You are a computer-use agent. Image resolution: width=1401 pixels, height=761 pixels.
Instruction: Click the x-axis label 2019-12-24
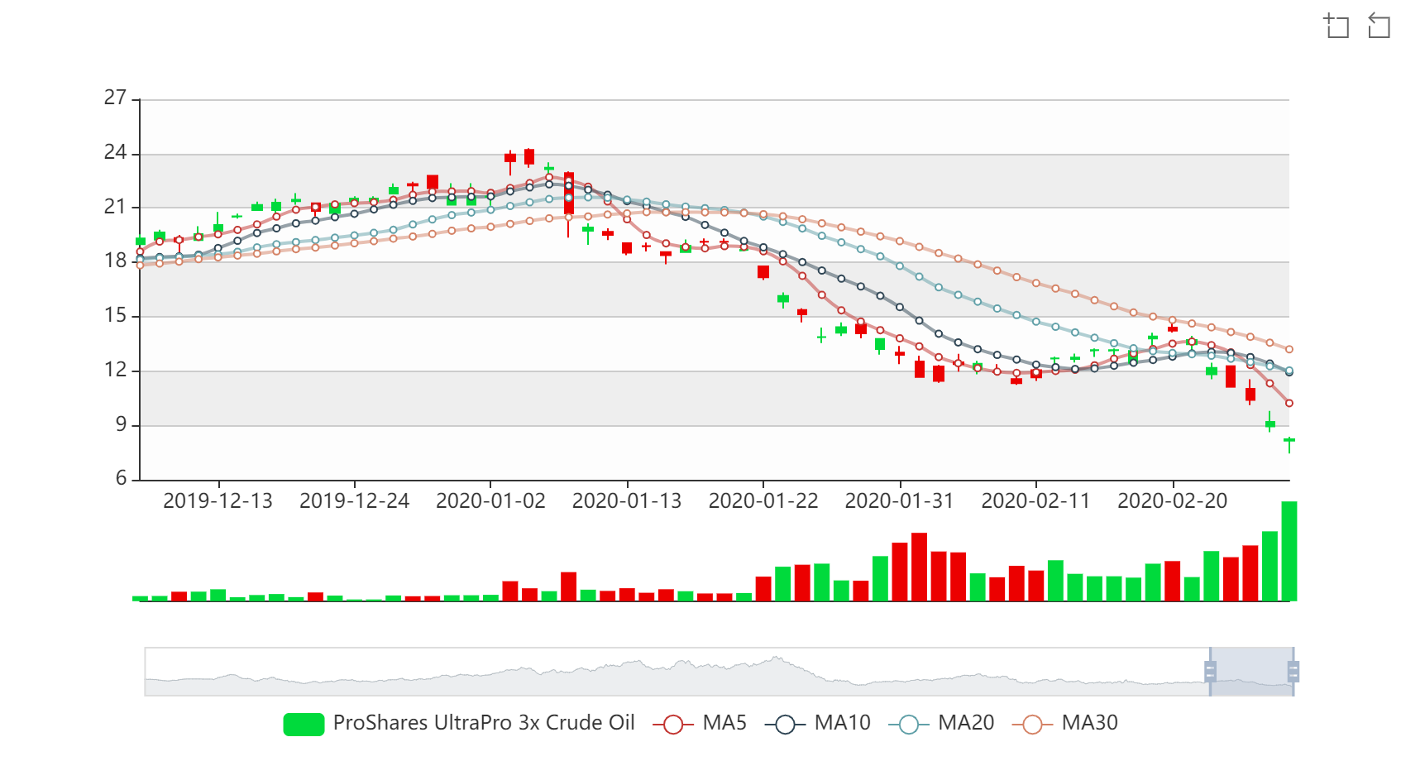point(354,501)
